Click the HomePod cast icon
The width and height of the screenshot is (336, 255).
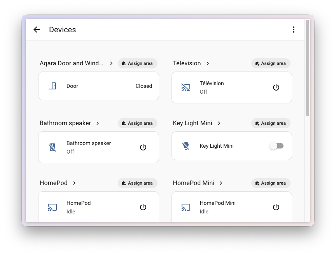tap(52, 207)
